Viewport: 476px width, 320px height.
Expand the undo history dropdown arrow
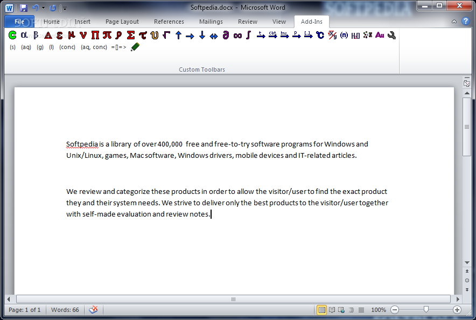(43, 8)
